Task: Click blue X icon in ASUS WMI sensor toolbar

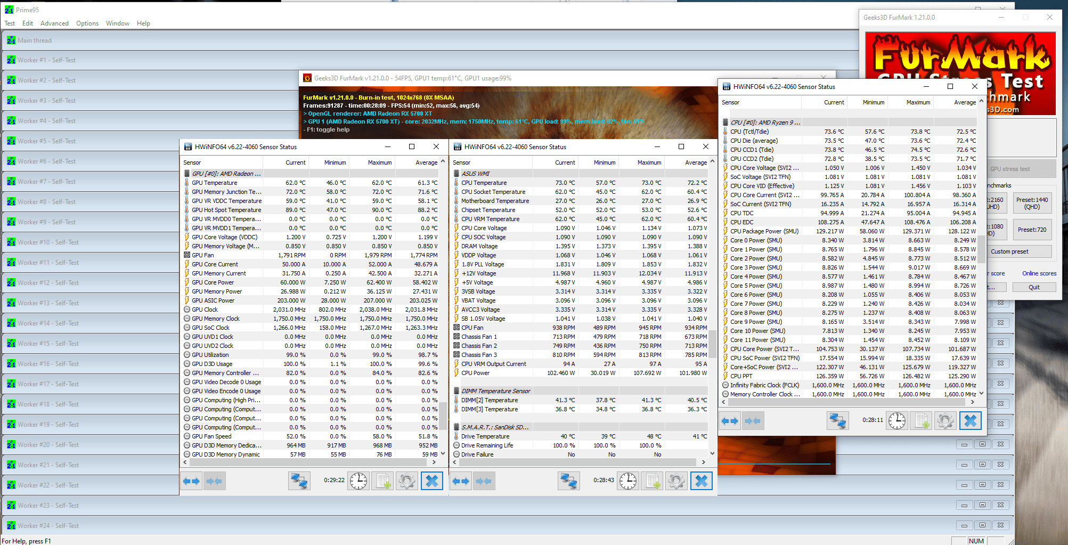Action: [702, 481]
